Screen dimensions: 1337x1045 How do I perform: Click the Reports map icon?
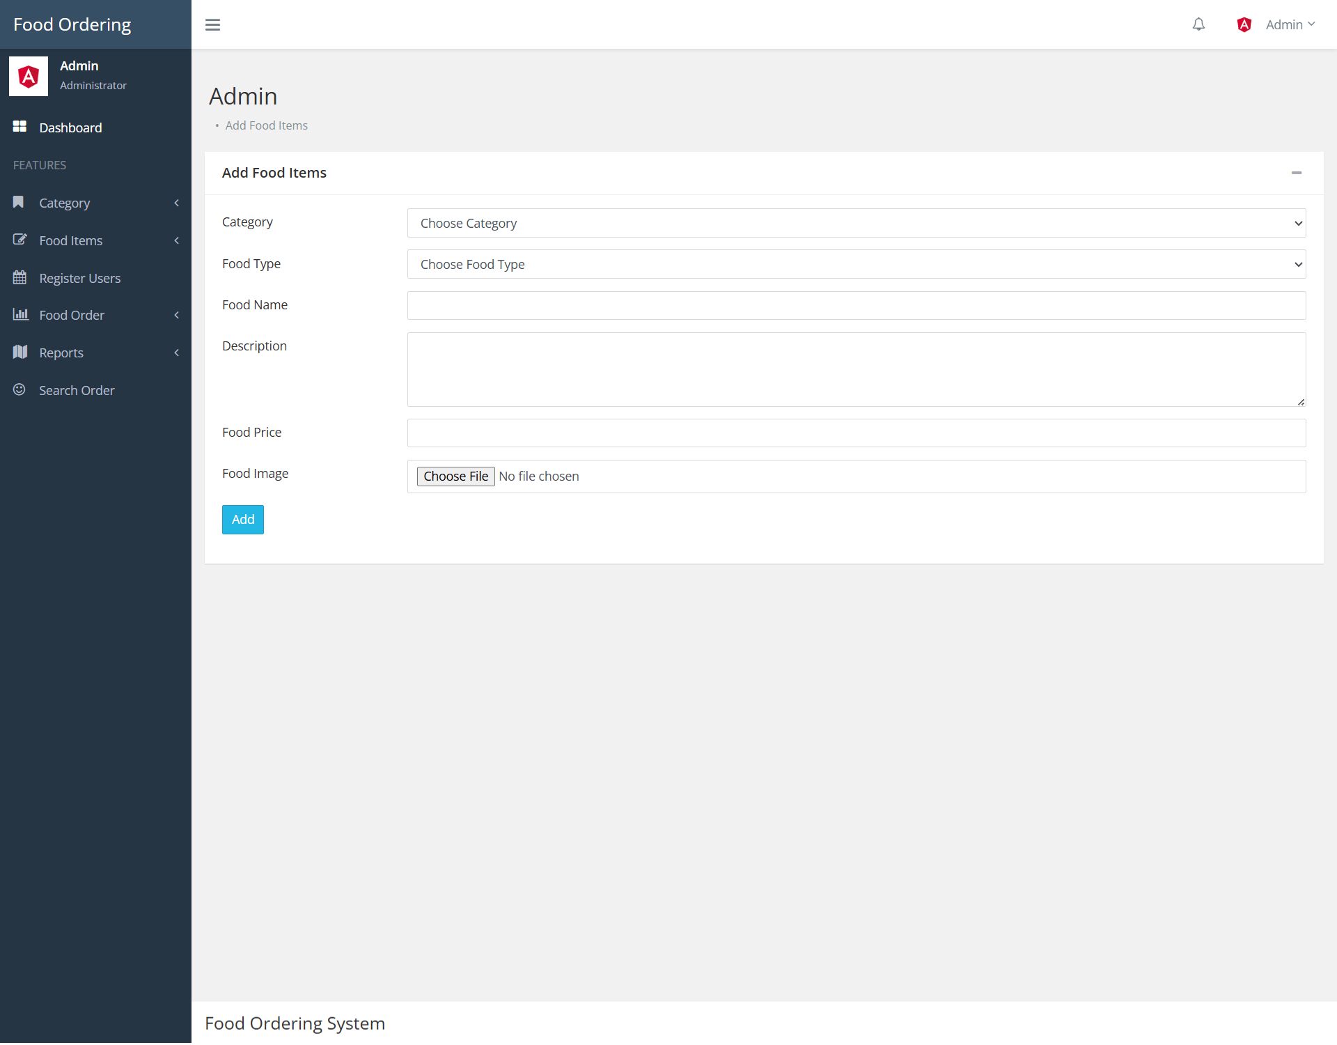pos(20,352)
